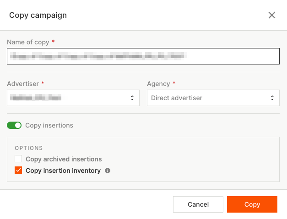Image resolution: width=287 pixels, height=219 pixels.
Task: Click the info icon beside Copy insertion inventory
Action: pyautogui.click(x=108, y=171)
